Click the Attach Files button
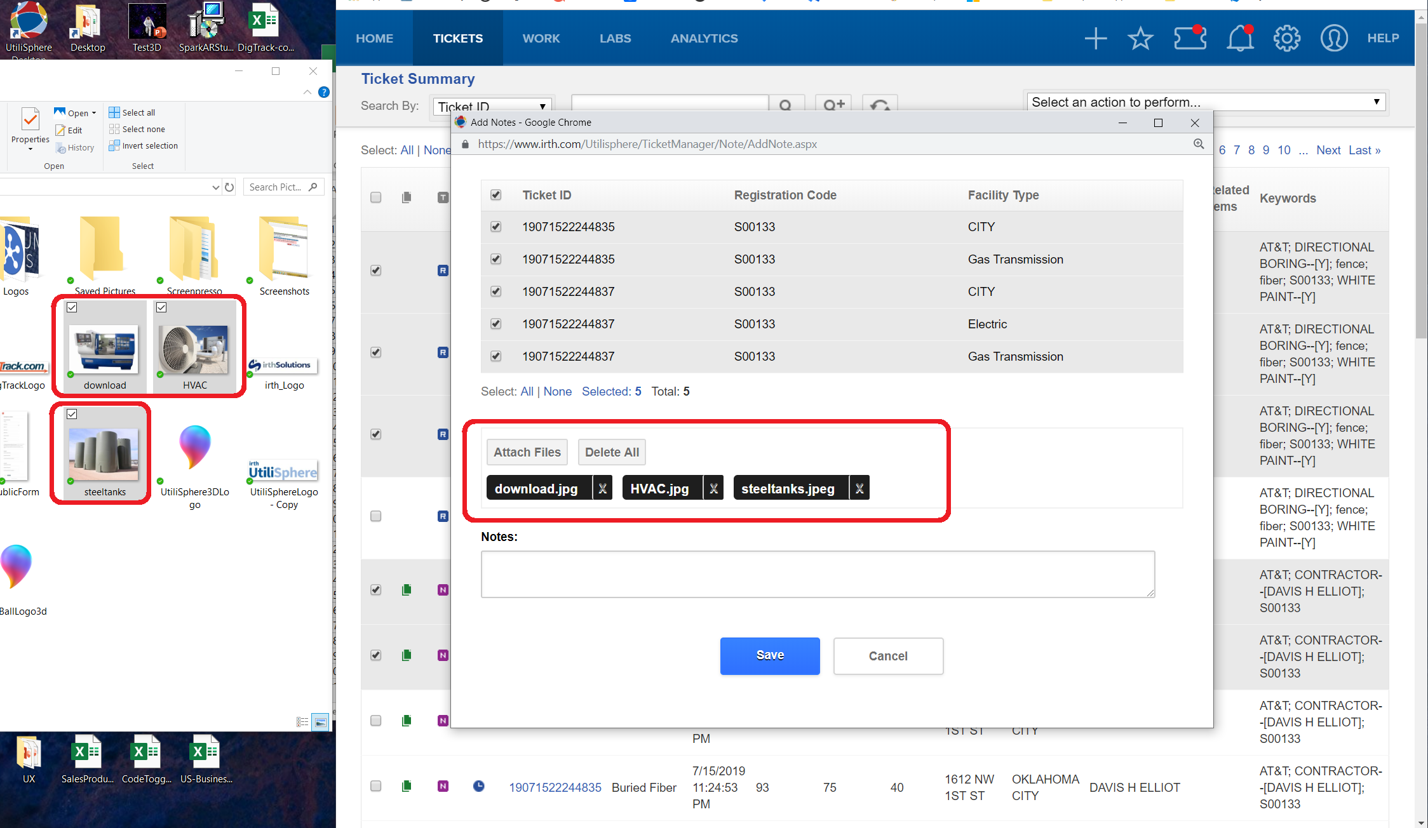This screenshot has width=1428, height=828. [527, 452]
